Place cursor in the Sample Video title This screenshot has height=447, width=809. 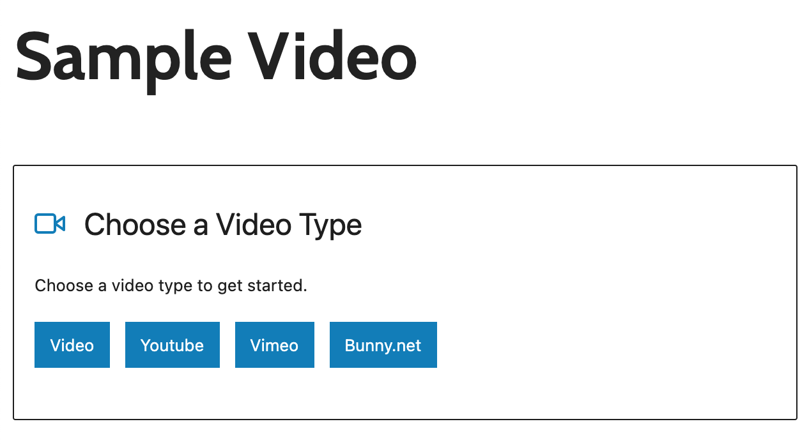[x=216, y=56]
